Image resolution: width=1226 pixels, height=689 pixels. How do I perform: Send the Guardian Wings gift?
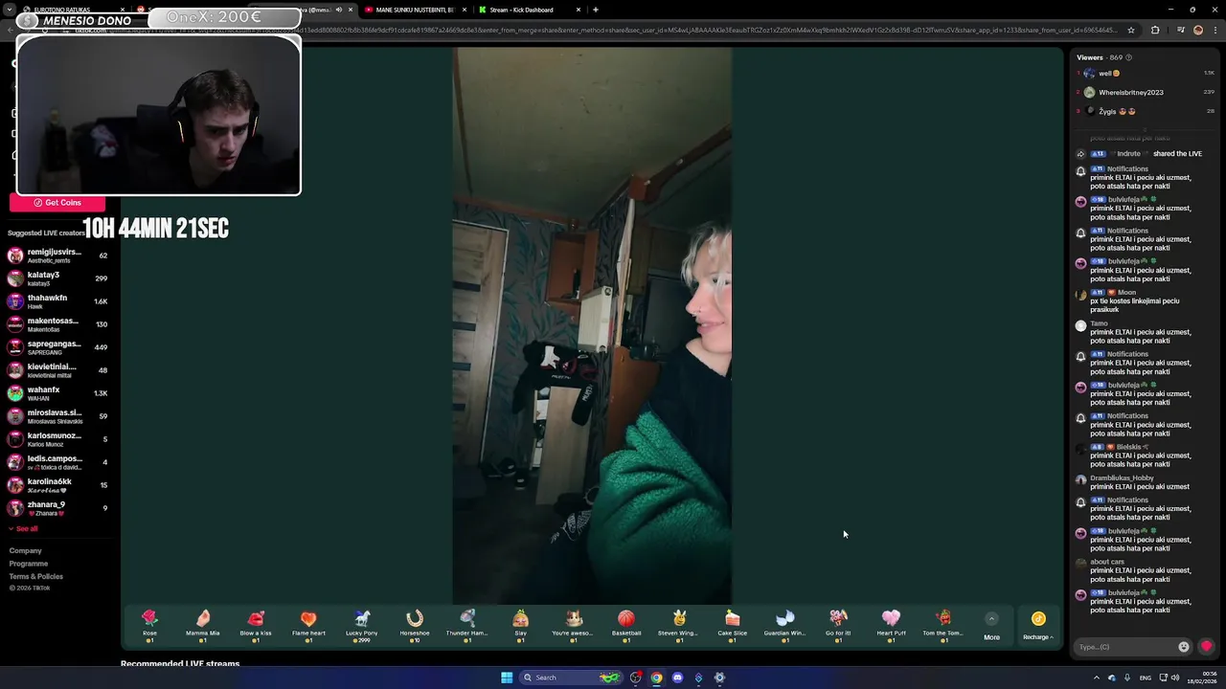click(x=784, y=626)
